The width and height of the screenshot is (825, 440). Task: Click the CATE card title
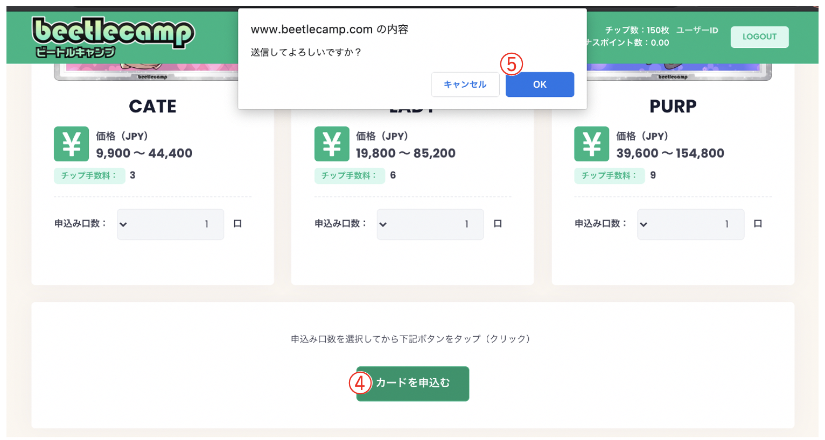(x=153, y=107)
